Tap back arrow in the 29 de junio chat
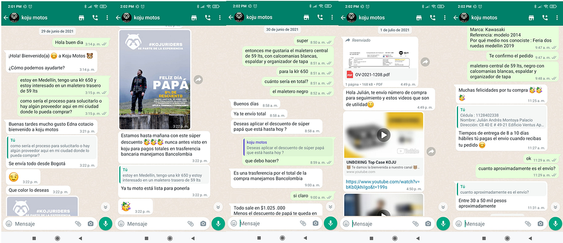This screenshot has width=563, height=243. [x=5, y=18]
